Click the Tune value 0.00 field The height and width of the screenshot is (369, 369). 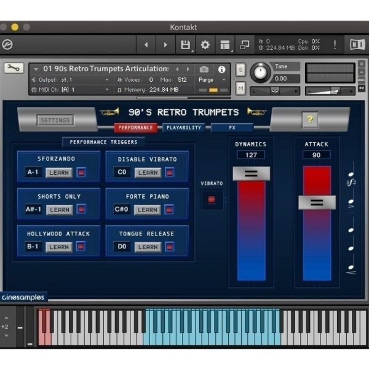tap(286, 79)
